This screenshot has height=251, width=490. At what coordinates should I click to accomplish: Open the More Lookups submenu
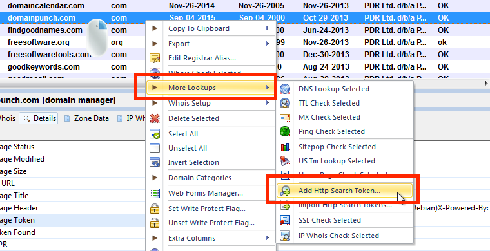(x=211, y=88)
